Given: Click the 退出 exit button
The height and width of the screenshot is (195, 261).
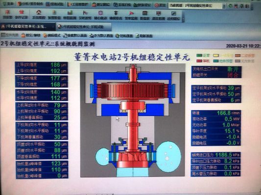Looking at the screenshot, I should (160, 5).
